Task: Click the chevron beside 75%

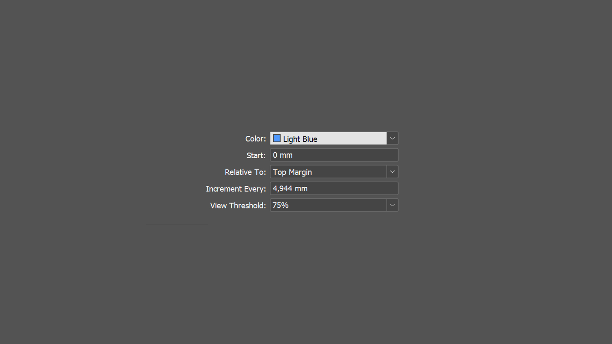Action: [392, 205]
